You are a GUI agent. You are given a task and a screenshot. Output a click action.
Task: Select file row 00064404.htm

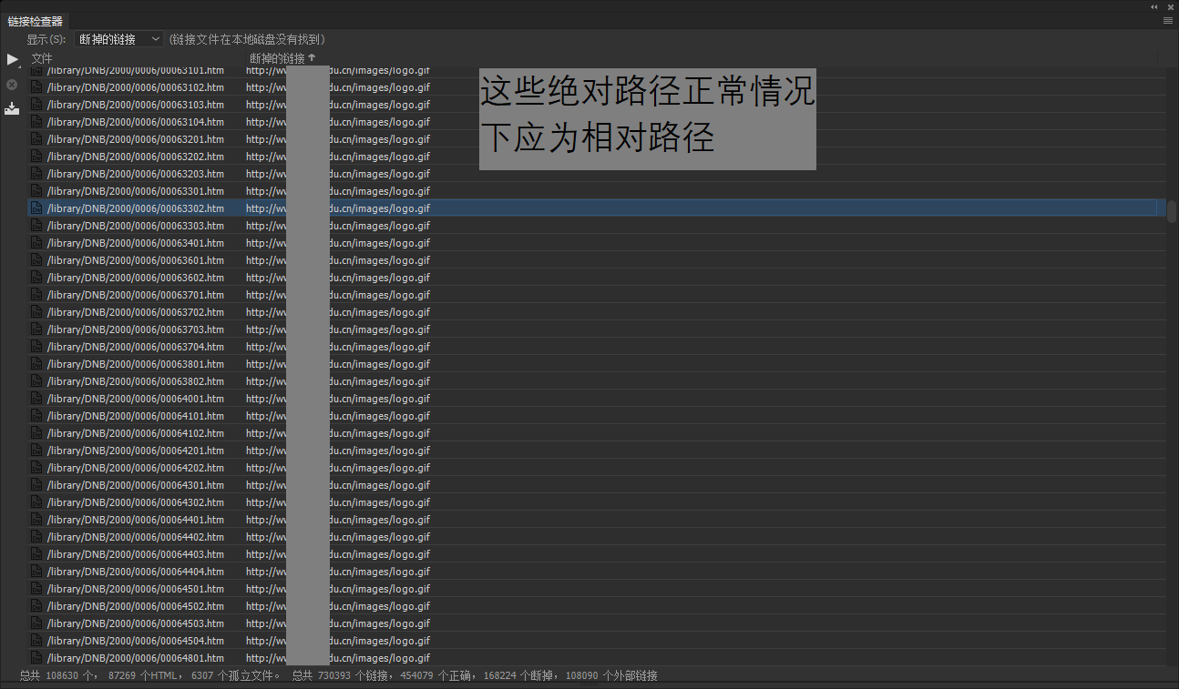pos(597,572)
